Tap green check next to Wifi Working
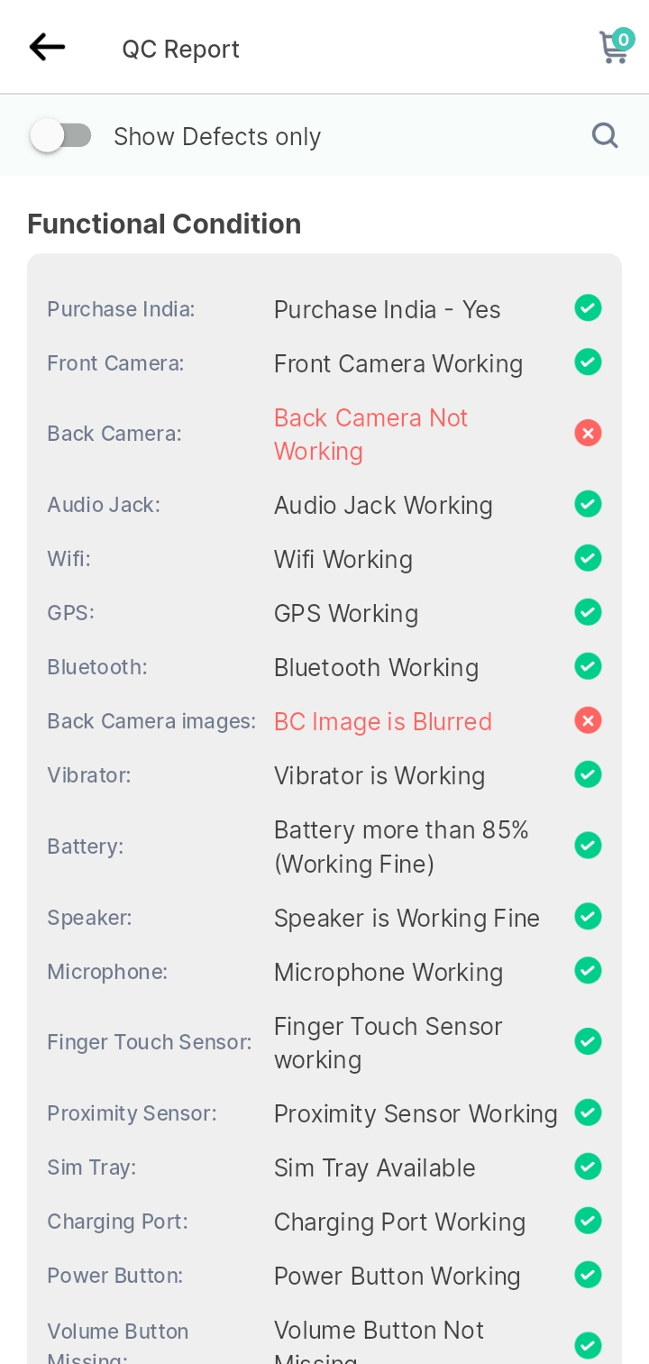Viewport: 649px width, 1364px height. (x=588, y=558)
